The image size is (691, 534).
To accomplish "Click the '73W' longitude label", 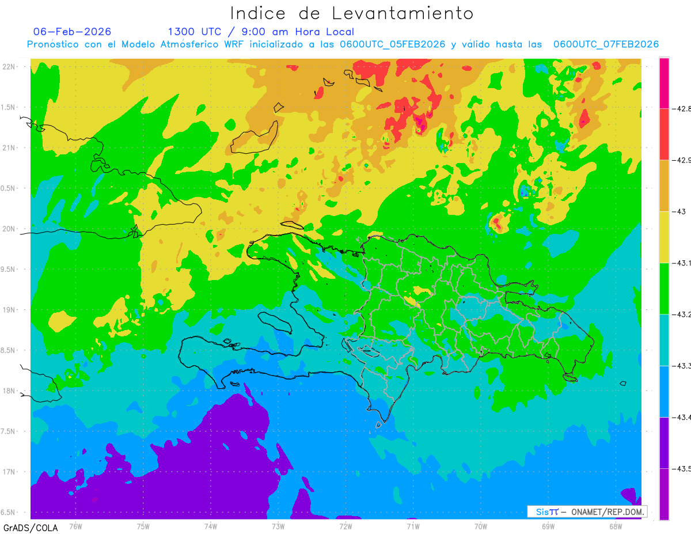I will [x=278, y=526].
